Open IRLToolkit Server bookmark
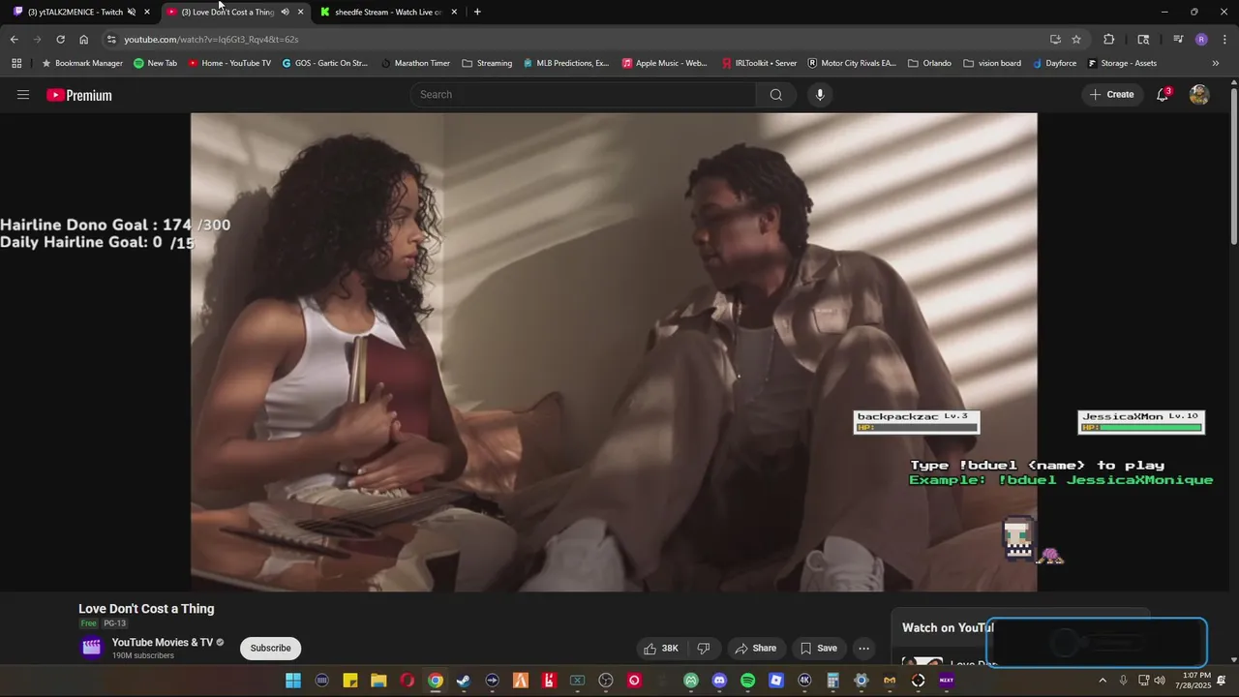Viewport: 1239px width, 697px height. [x=760, y=63]
